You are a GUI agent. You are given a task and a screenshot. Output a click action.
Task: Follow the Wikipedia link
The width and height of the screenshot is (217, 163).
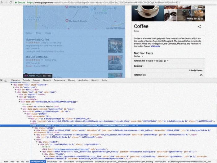pyautogui.click(x=155, y=46)
